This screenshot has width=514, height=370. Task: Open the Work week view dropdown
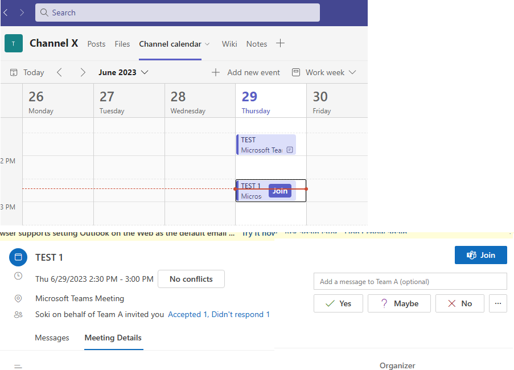(352, 72)
